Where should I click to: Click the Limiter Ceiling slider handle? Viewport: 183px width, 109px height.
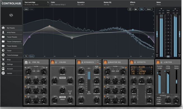coord(165,71)
